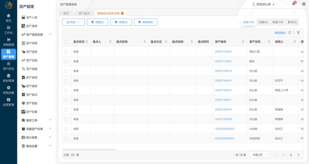The image size is (309, 164).
Task: Select 资产管理 in the dark sidebar
Action: tap(9, 54)
